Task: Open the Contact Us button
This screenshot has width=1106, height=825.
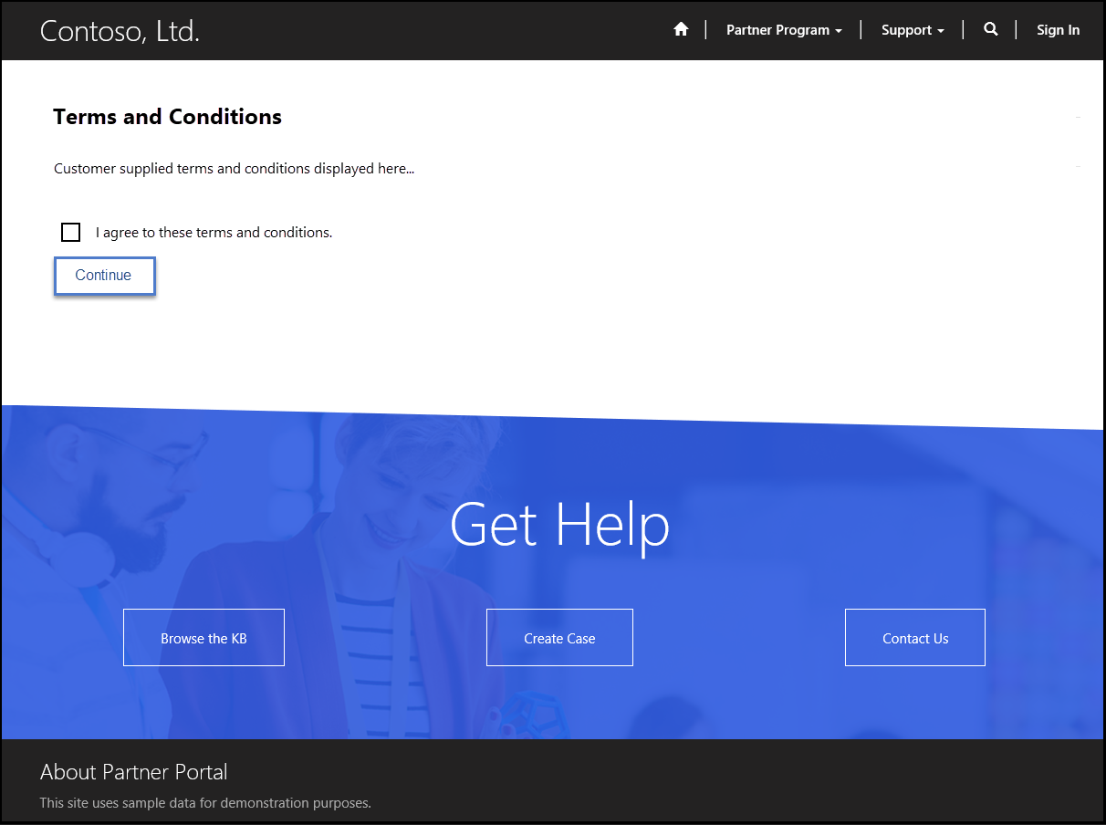Action: point(915,637)
